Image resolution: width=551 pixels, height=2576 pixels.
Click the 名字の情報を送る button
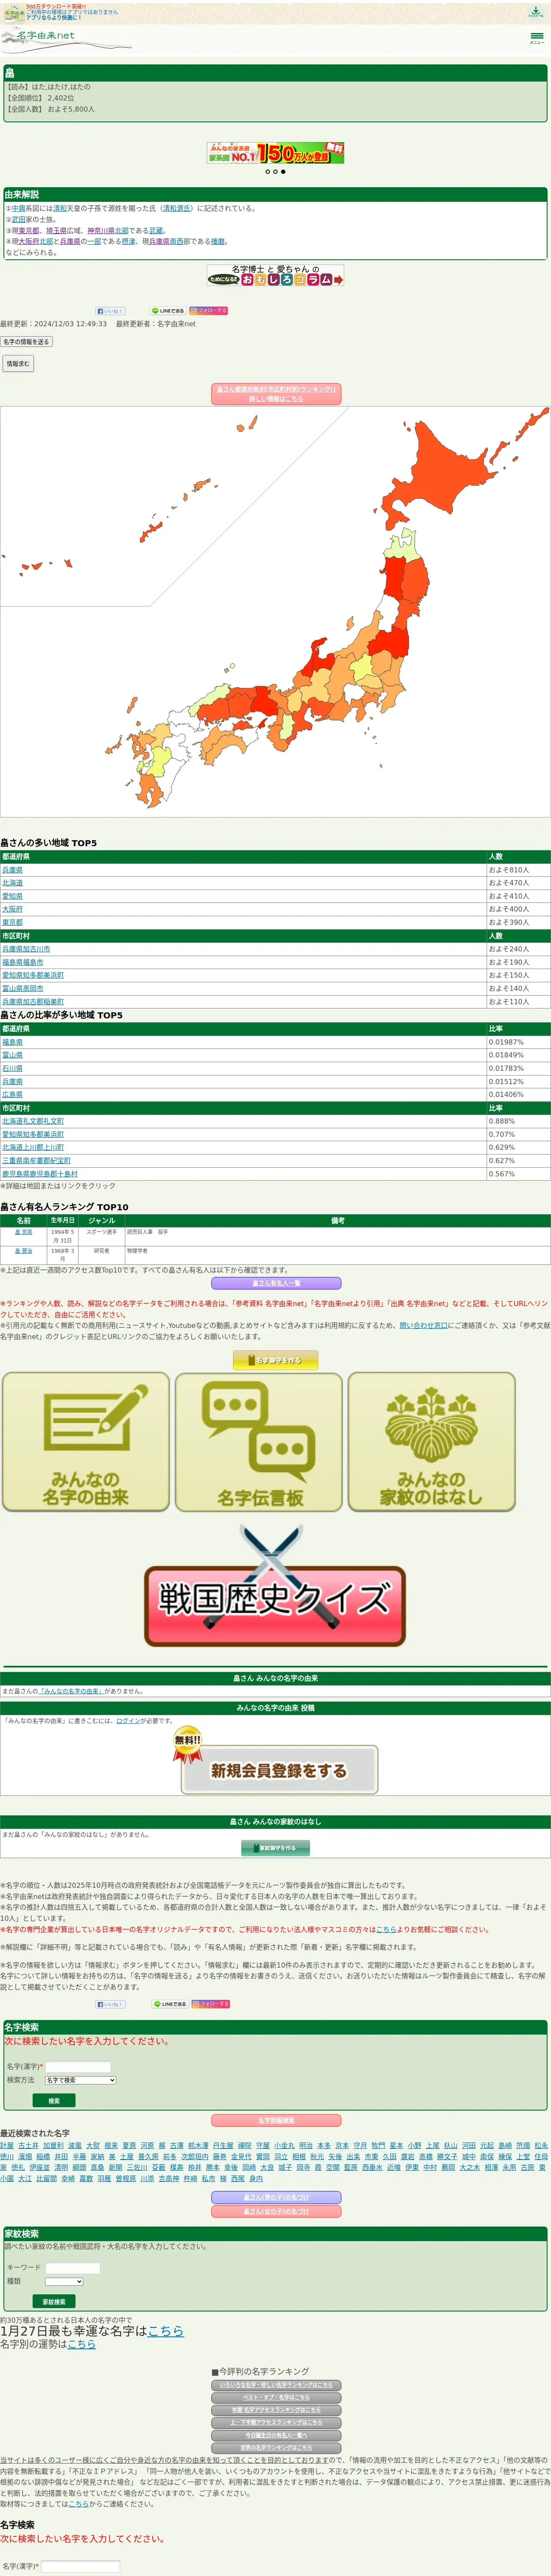(x=26, y=342)
